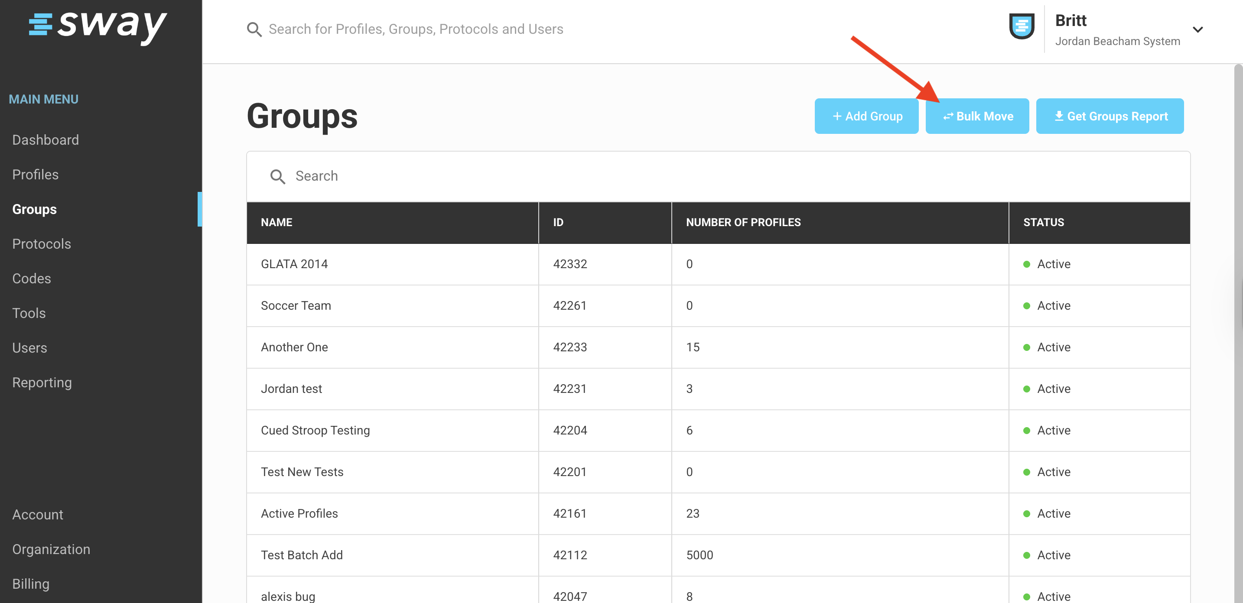Navigate to Users page
1243x603 pixels.
pos(29,348)
